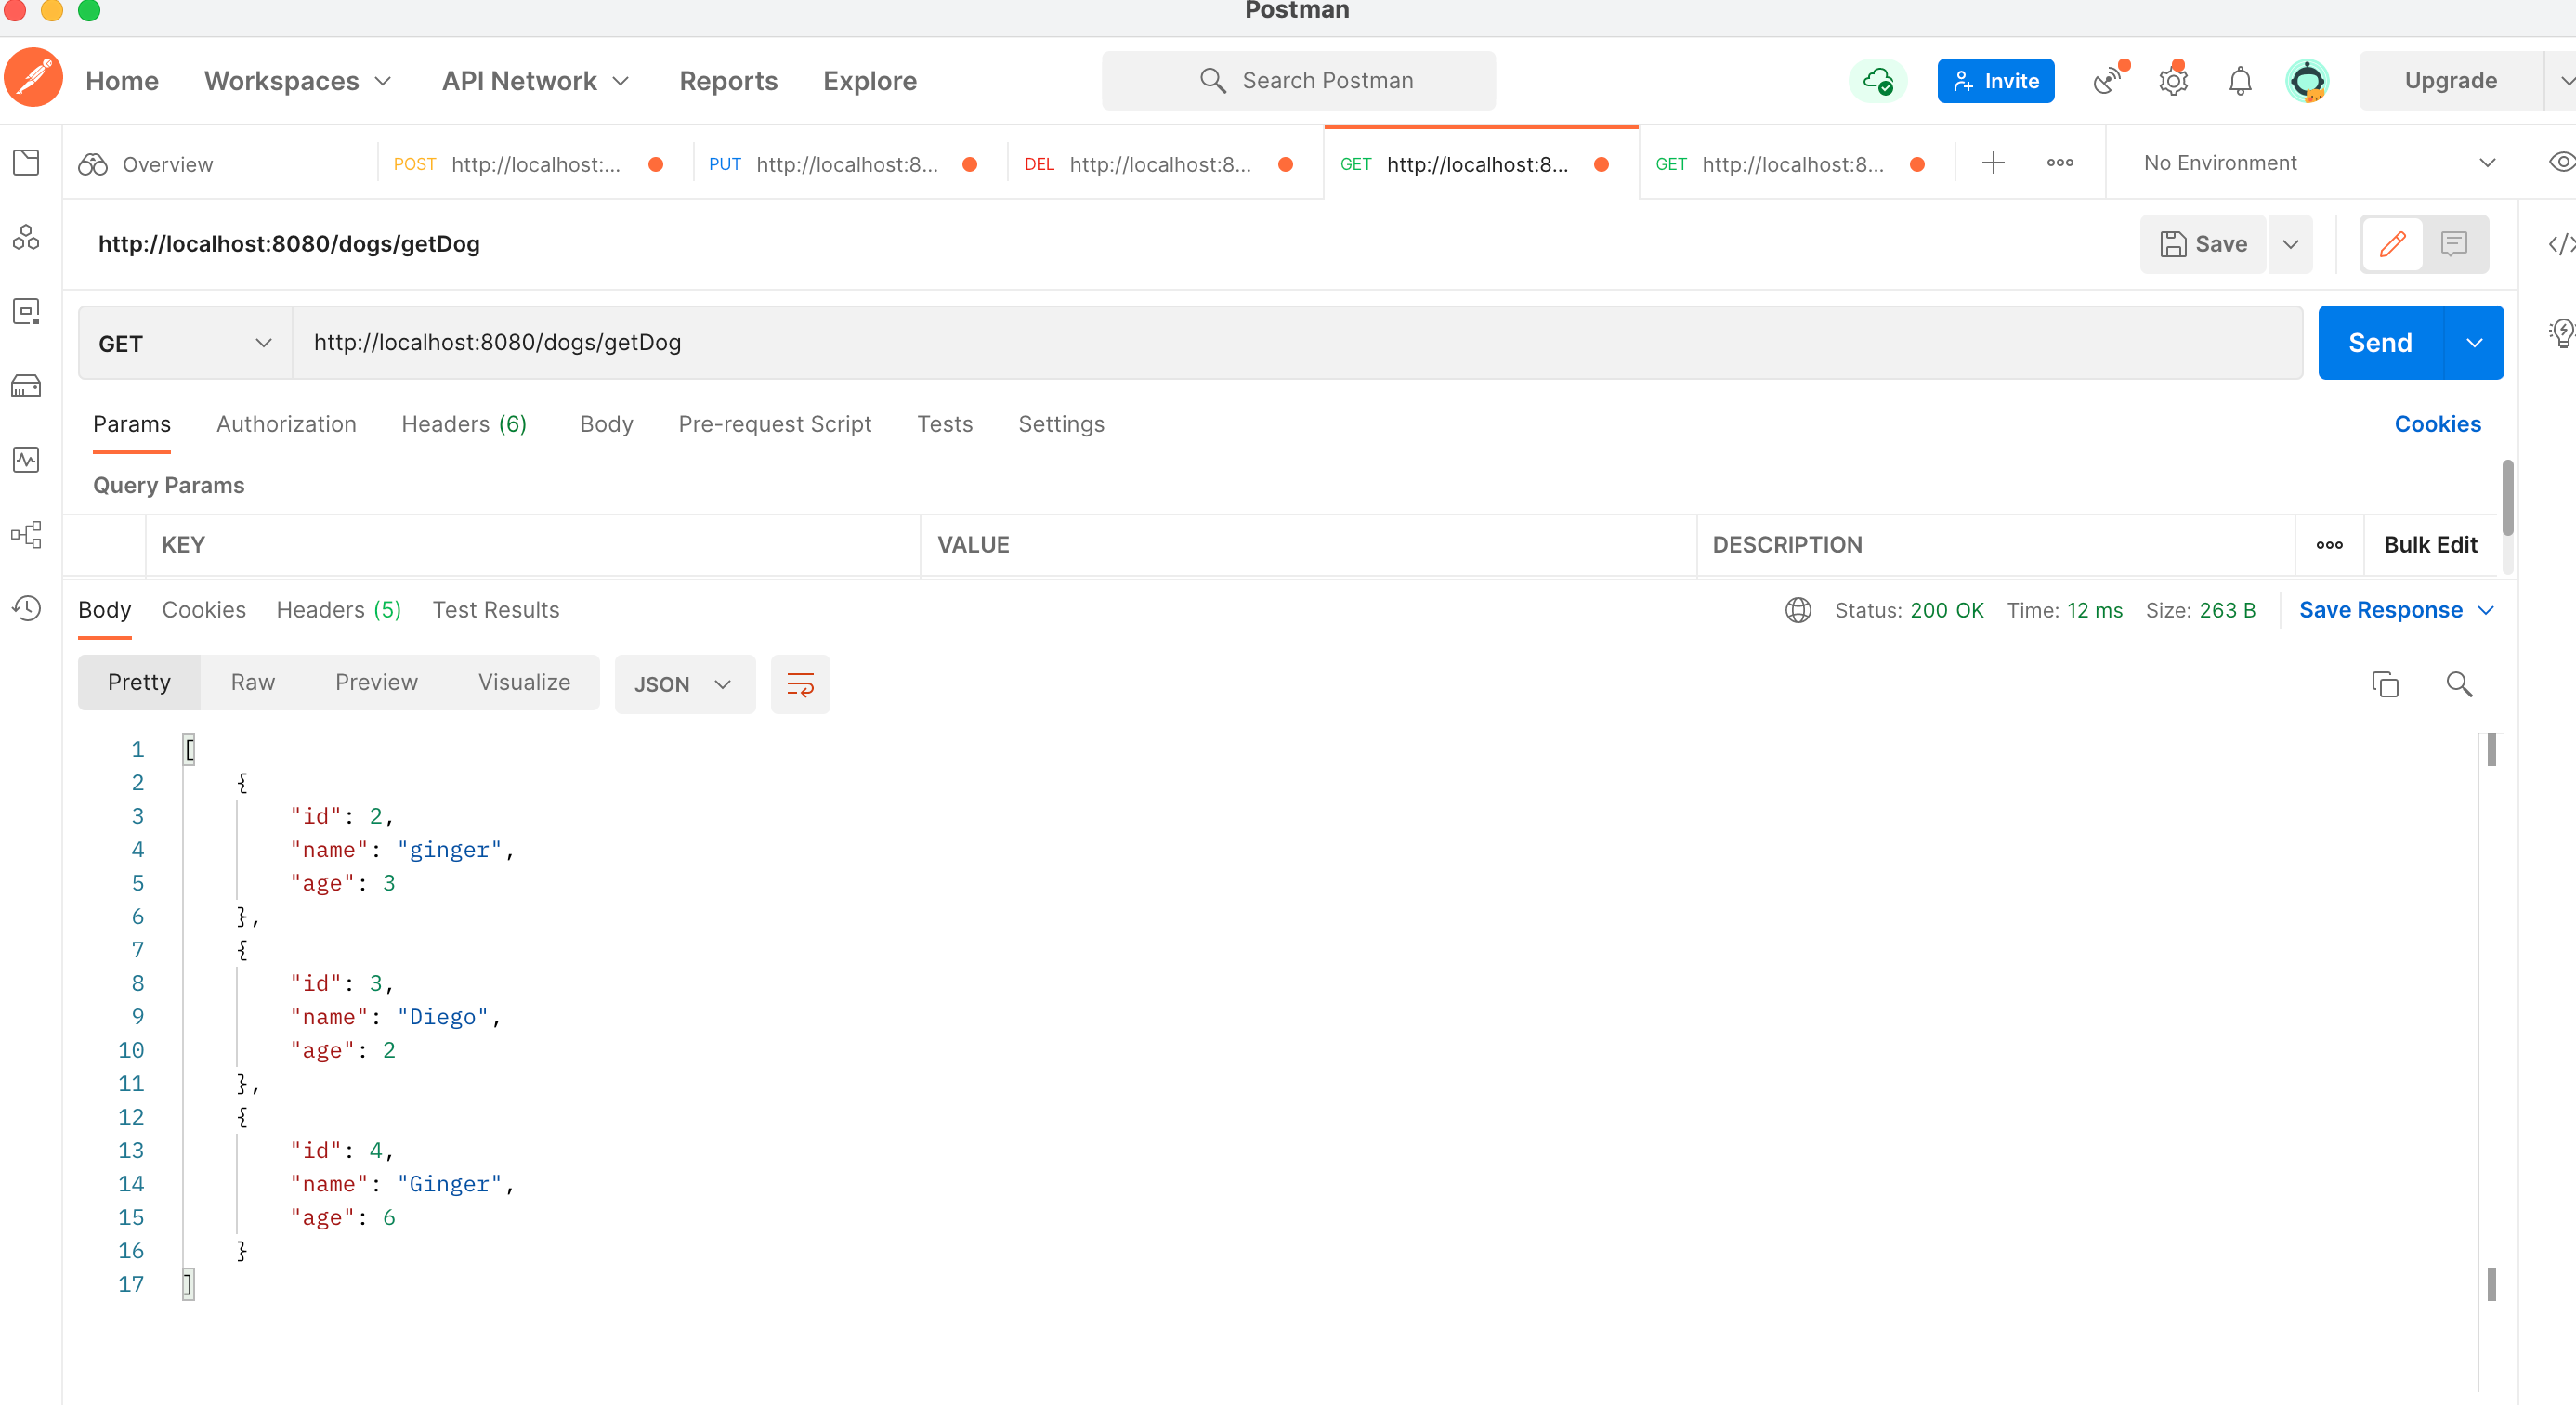Viewport: 2576px width, 1405px height.
Task: Click the environment quick look eye icon
Action: 2561,162
